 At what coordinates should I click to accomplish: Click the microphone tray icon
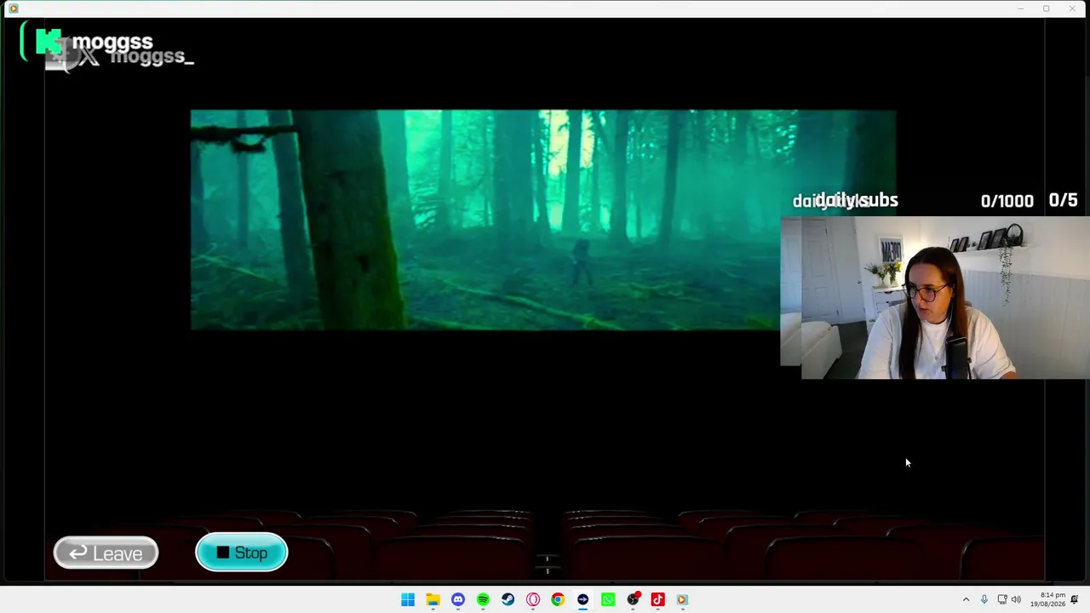click(x=984, y=599)
